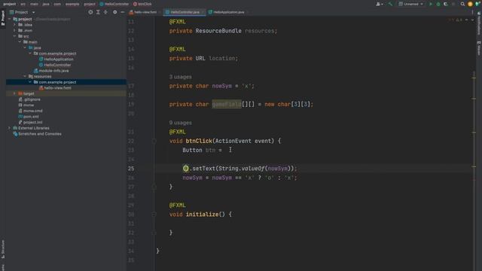The image size is (482, 271).
Task: Click 'project' root breadcrumb in navigation bar
Action: coord(10,4)
